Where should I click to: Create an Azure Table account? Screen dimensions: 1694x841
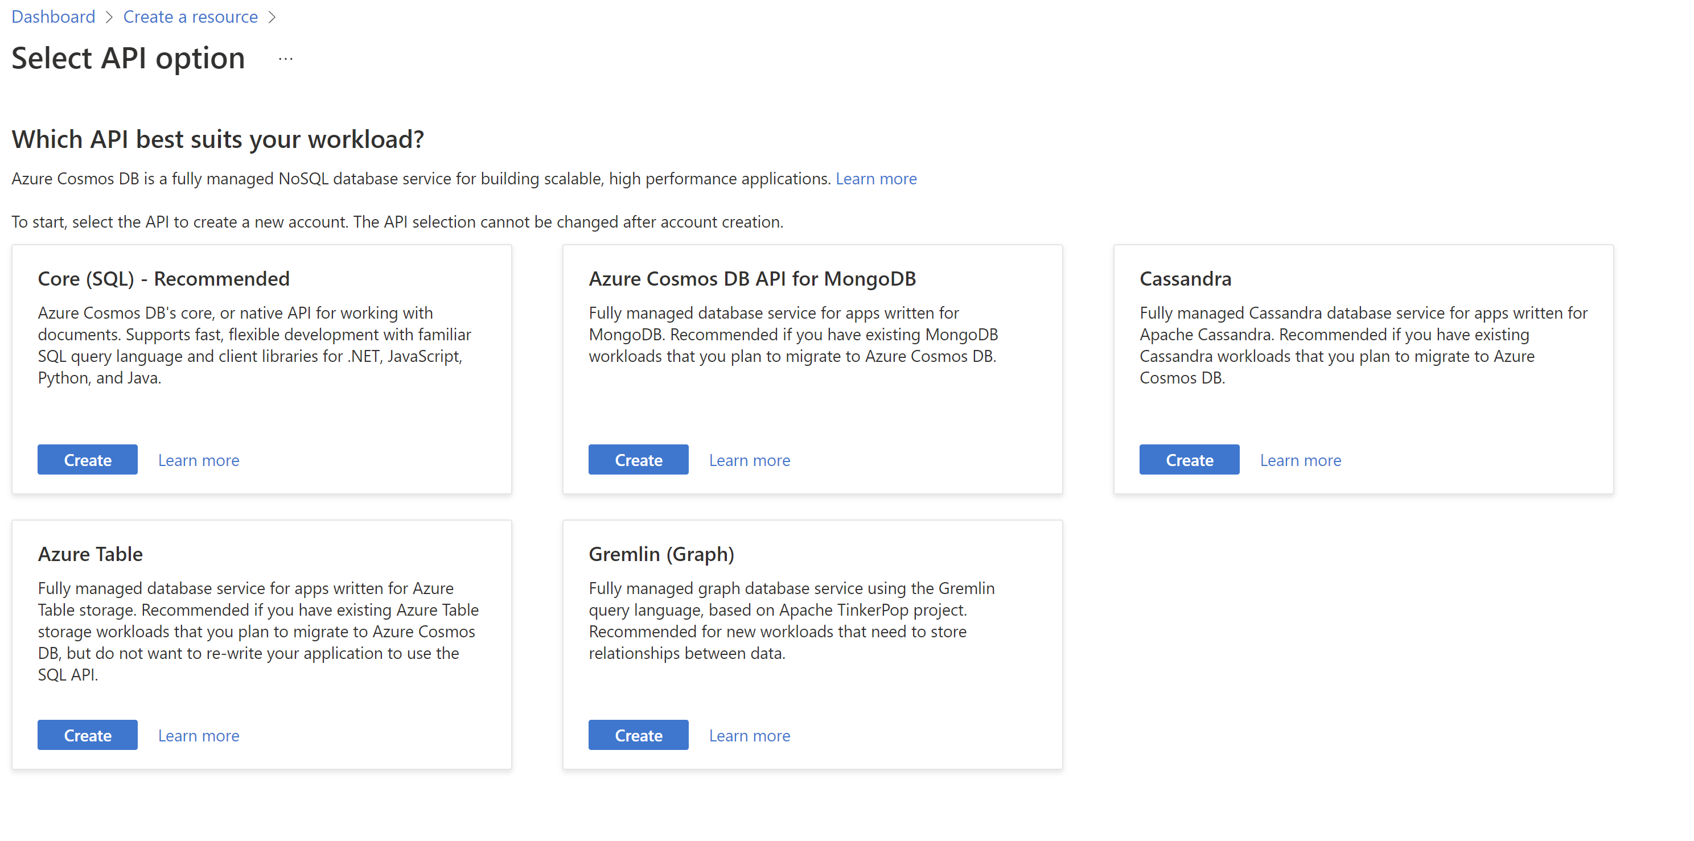88,735
